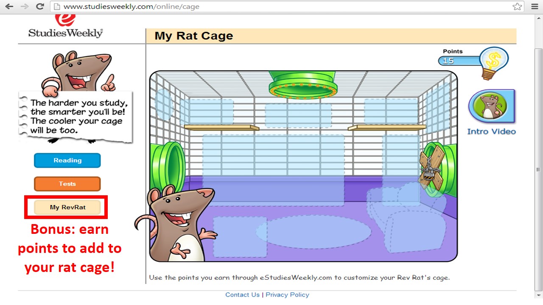Screen dimensions: 543x305
Task: Click the green tube on cage ceiling
Action: click(303, 85)
